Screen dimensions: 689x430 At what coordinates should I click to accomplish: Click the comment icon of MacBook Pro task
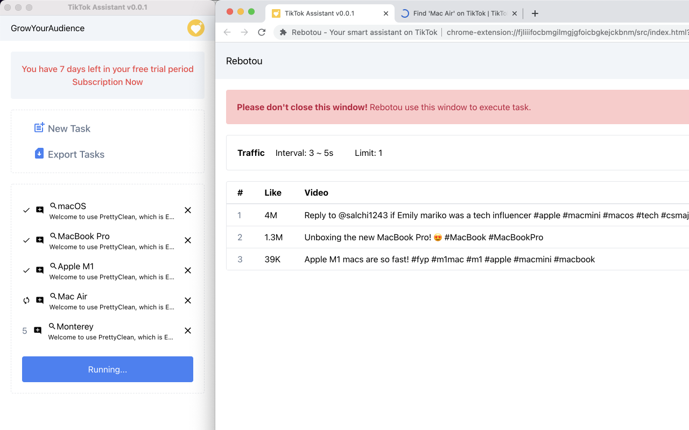(x=40, y=240)
